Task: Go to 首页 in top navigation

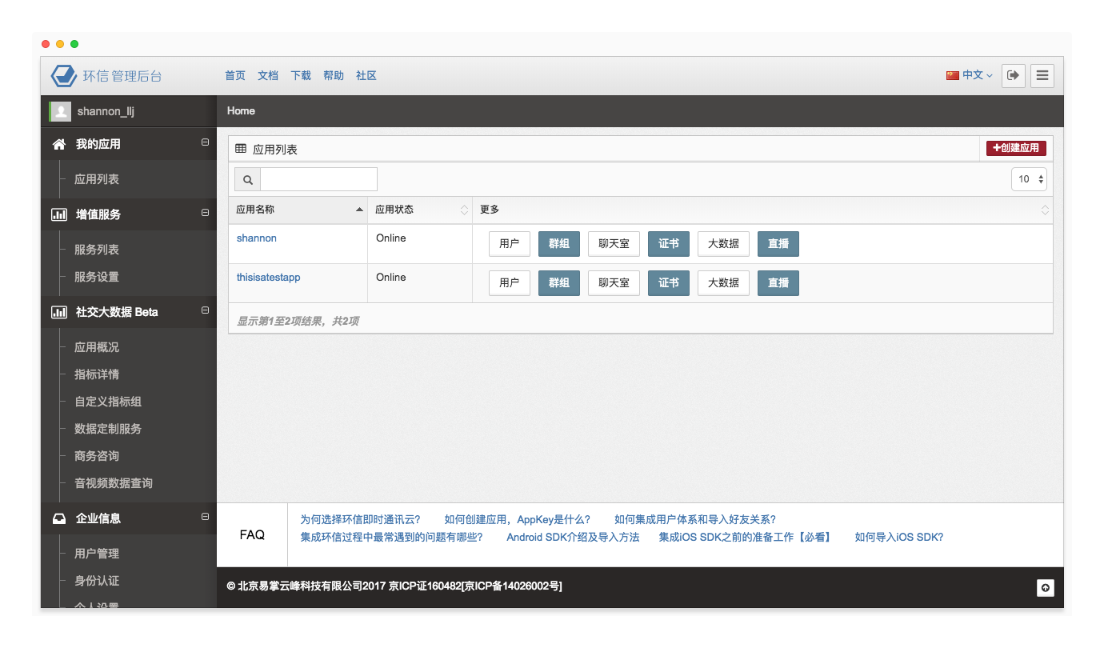Action: 235,75
